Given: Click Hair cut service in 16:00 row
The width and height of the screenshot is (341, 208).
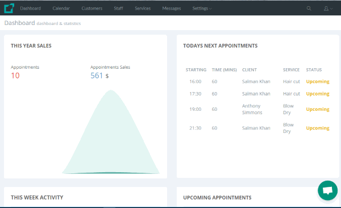Looking at the screenshot, I should 292,82.
